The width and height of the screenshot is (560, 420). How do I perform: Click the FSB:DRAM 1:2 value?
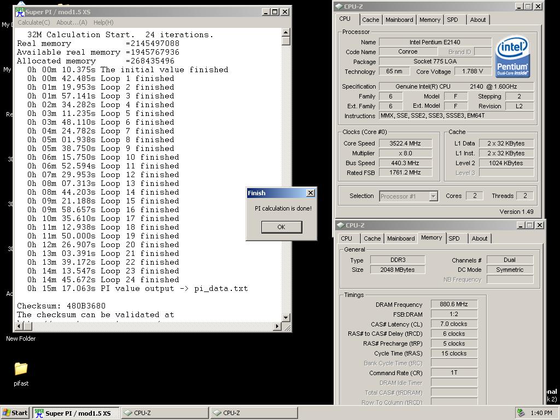click(454, 314)
